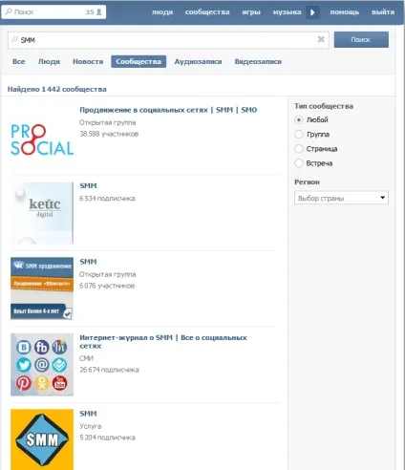Switch to the Аудиозаписи search tab
Viewport: 405px width, 470px height.
[x=198, y=61]
